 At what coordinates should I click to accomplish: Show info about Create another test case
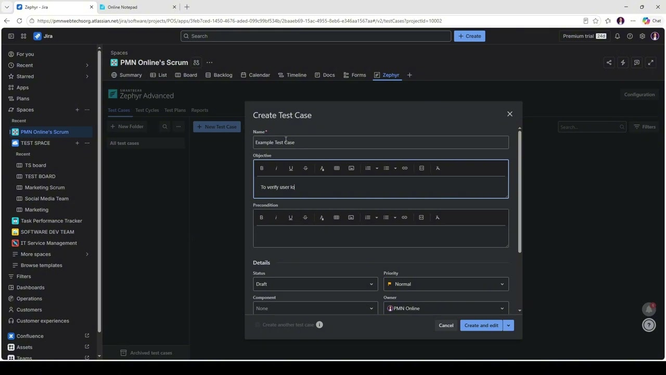[319, 325]
